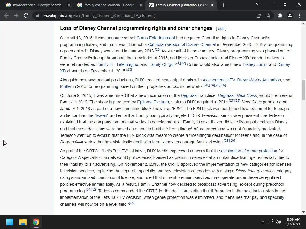The height and width of the screenshot is (229, 306).
Task: Open citation 20 after January 2016
Action: [x=158, y=50]
